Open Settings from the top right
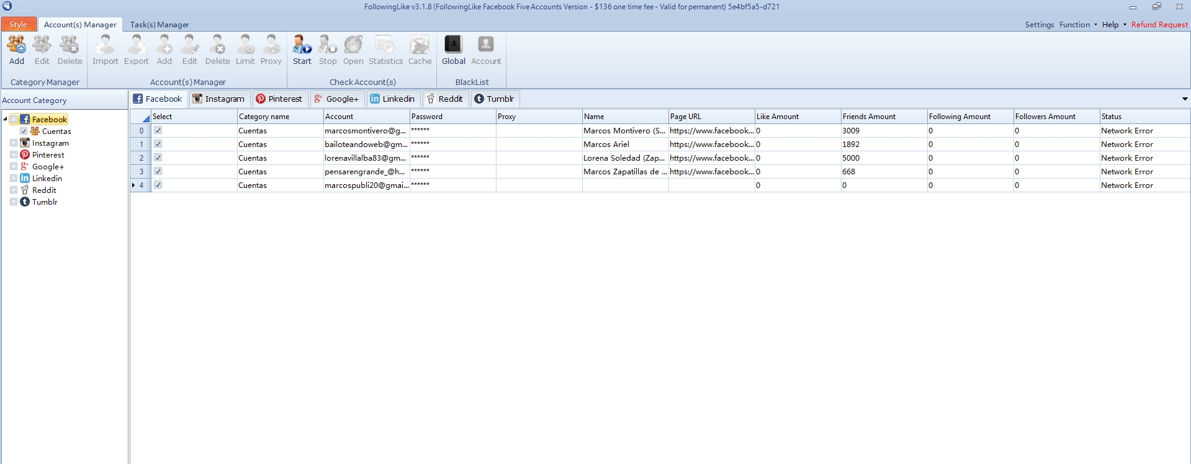Screen dimensions: 1191x464 1039,25
